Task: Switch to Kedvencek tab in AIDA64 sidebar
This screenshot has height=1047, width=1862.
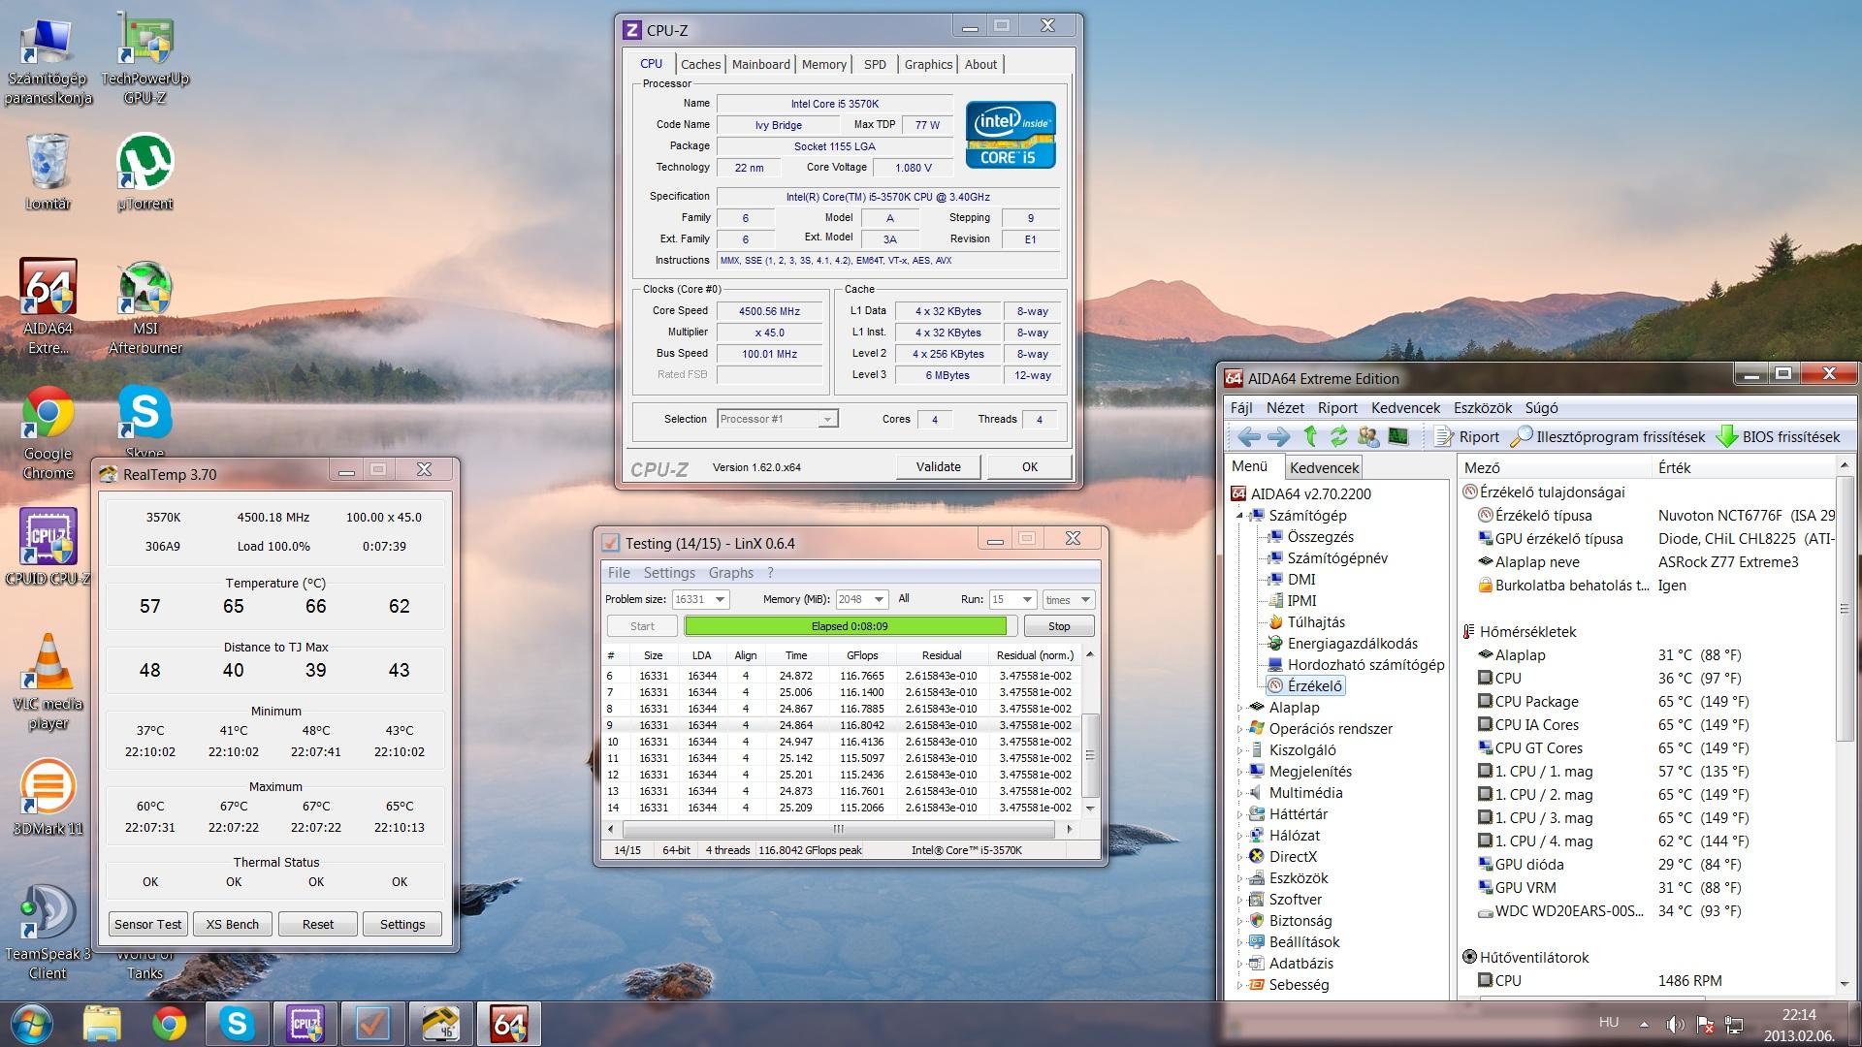Action: 1324,467
